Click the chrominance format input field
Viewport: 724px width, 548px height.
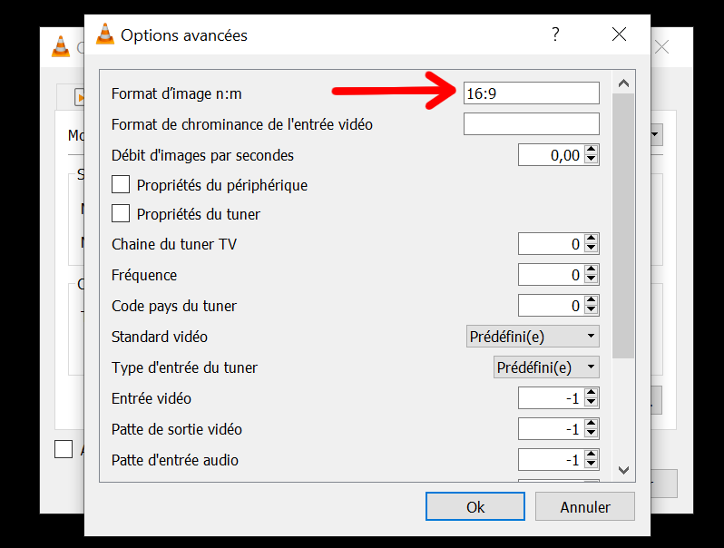click(532, 124)
